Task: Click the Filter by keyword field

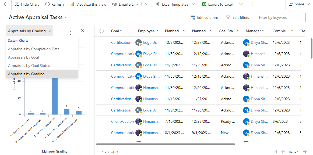Action: point(281,17)
